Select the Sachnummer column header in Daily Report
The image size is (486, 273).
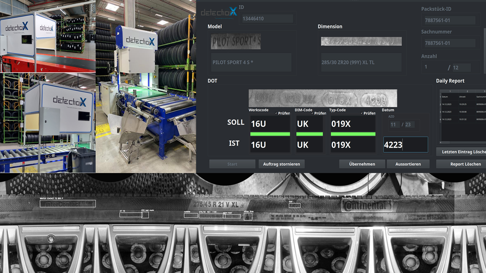click(x=481, y=97)
